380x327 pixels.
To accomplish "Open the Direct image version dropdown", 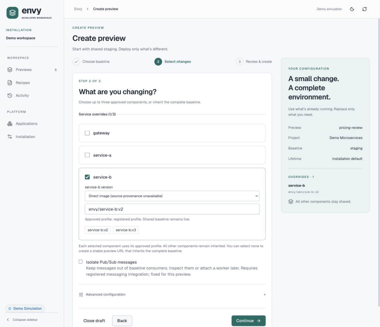I will 172,196.
